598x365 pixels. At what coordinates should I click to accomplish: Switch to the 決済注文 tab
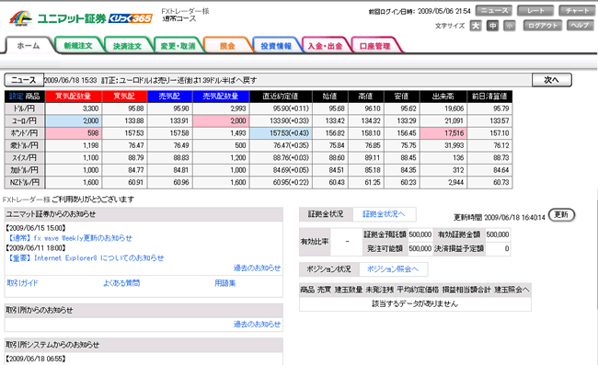[x=127, y=46]
